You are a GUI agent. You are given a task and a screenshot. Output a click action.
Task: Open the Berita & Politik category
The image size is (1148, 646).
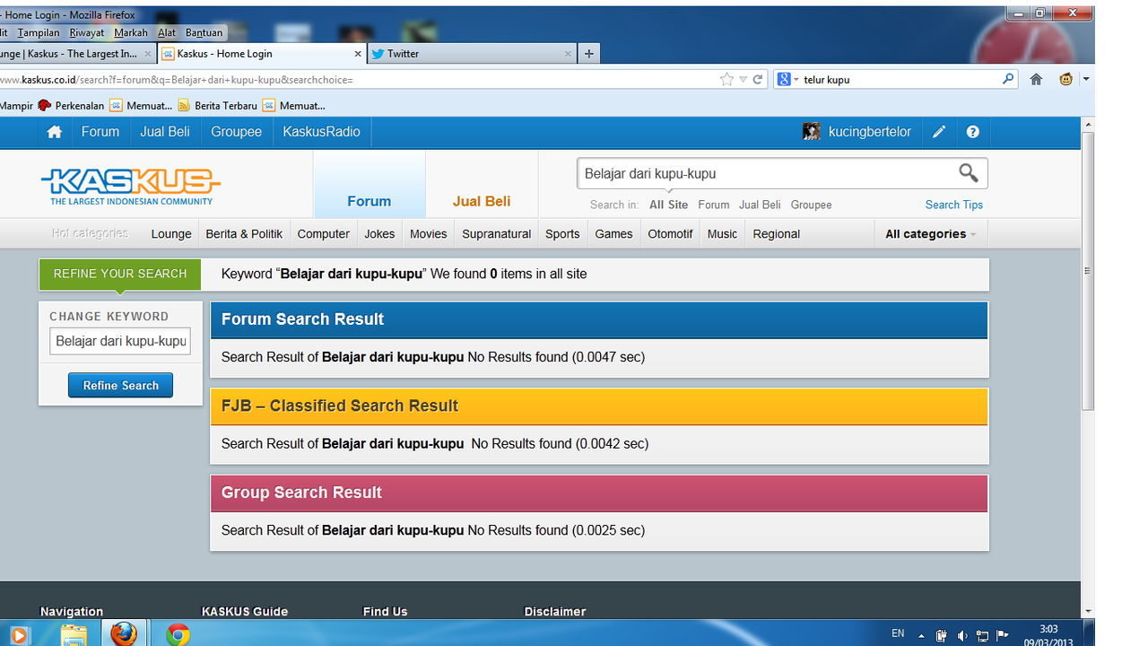pos(244,234)
